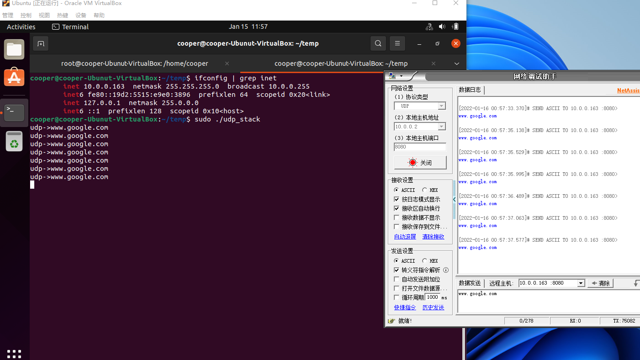
Task: Open the local host address dropdown
Action: pos(441,127)
